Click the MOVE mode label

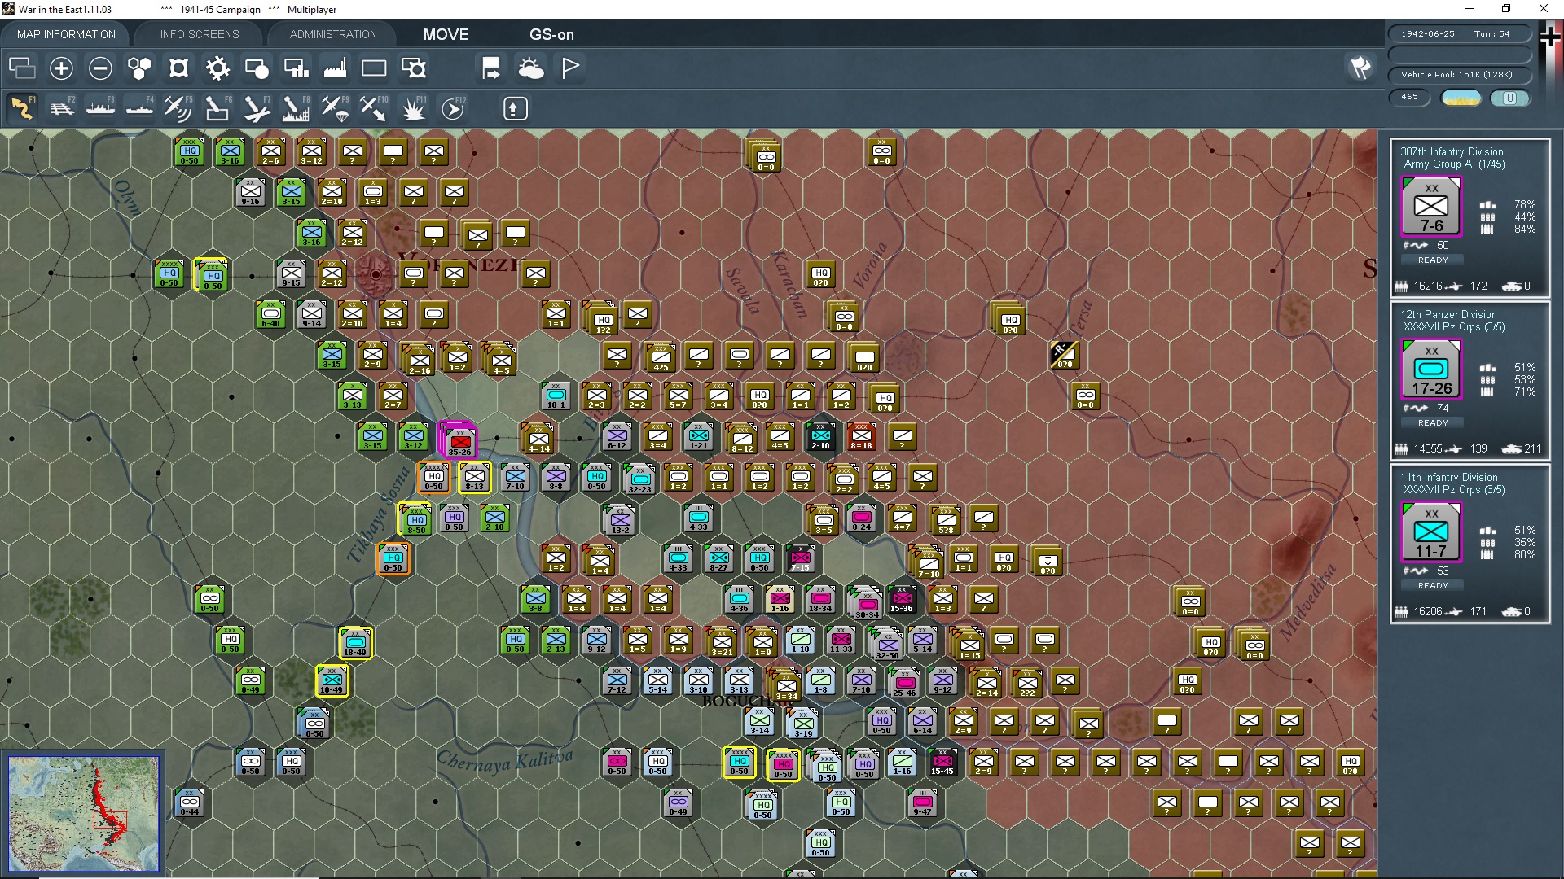[446, 34]
